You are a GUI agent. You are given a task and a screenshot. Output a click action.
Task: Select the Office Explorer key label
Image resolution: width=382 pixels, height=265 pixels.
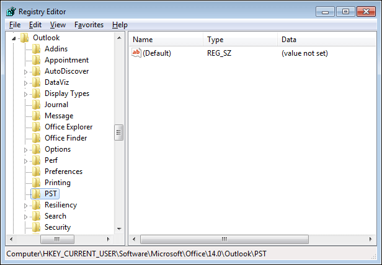[x=68, y=127]
